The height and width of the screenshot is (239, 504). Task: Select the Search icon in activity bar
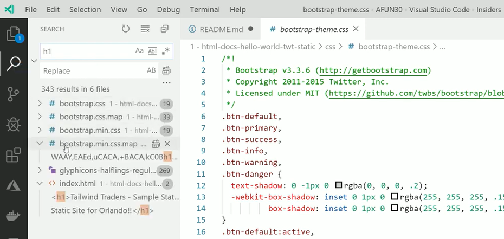pyautogui.click(x=14, y=64)
